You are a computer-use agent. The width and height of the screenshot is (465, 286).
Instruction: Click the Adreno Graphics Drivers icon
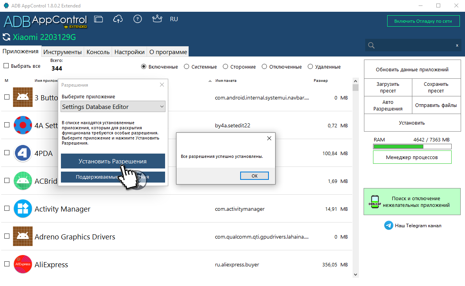coord(23,236)
